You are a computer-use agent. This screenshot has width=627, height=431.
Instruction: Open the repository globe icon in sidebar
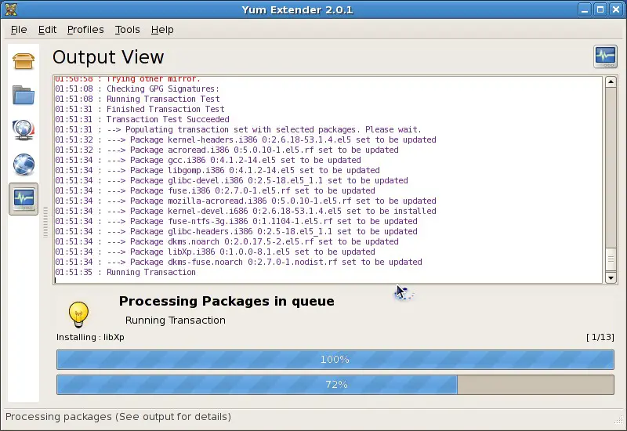[24, 165]
